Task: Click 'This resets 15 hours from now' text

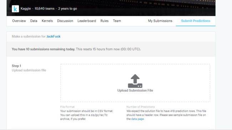Action: [98, 49]
